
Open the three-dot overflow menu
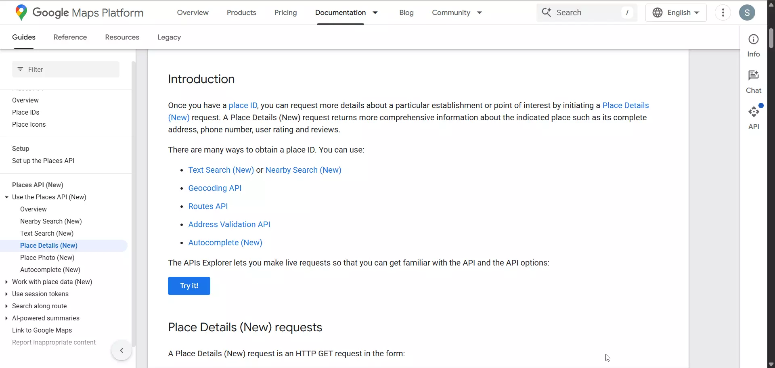pos(723,13)
